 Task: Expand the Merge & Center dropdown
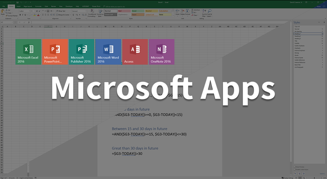pyautogui.click(x=70, y=15)
